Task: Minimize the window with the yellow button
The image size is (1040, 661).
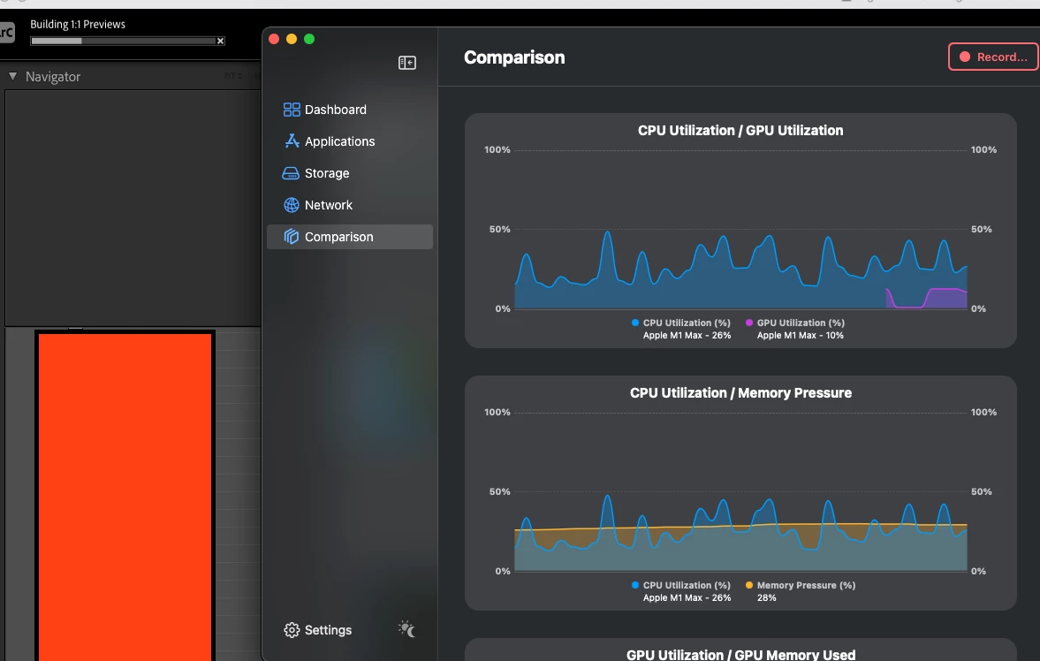Action: pos(292,39)
